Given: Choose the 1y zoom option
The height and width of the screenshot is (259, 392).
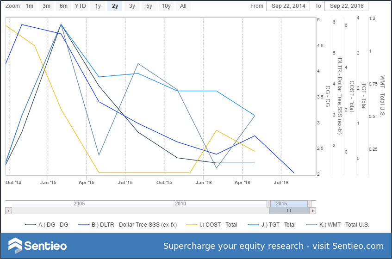Looking at the screenshot, I should click(98, 6).
